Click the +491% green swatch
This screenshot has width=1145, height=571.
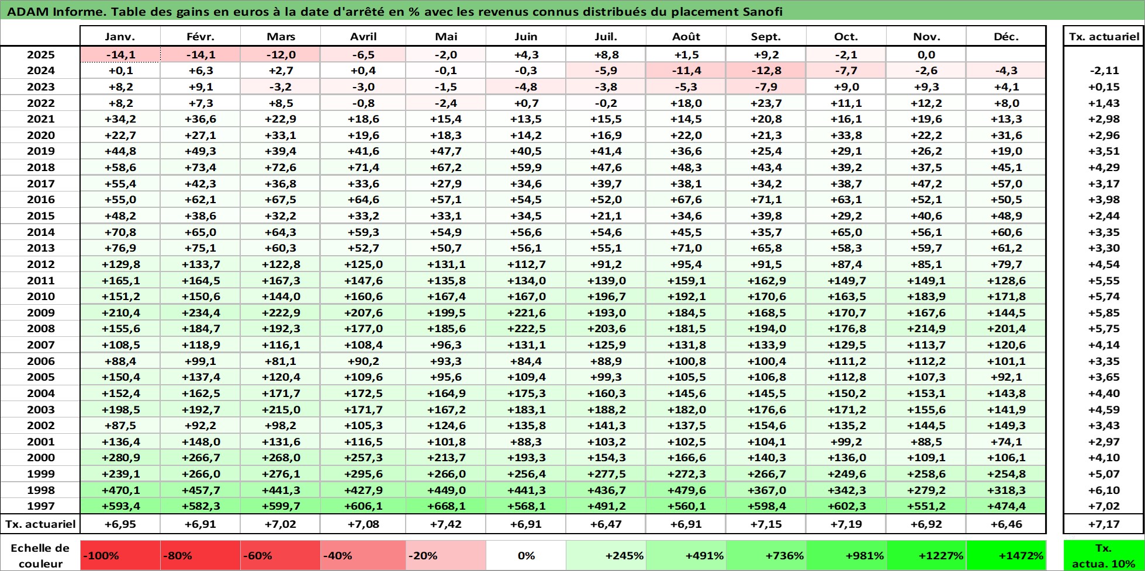pyautogui.click(x=686, y=555)
